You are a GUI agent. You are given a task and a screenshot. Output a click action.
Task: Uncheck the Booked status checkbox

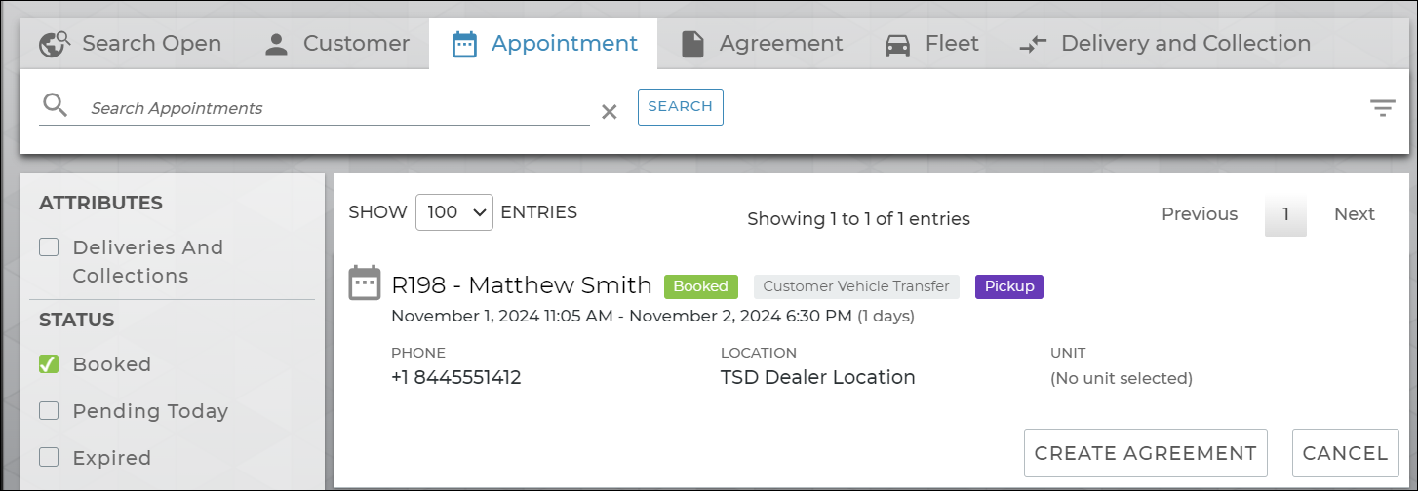point(49,364)
